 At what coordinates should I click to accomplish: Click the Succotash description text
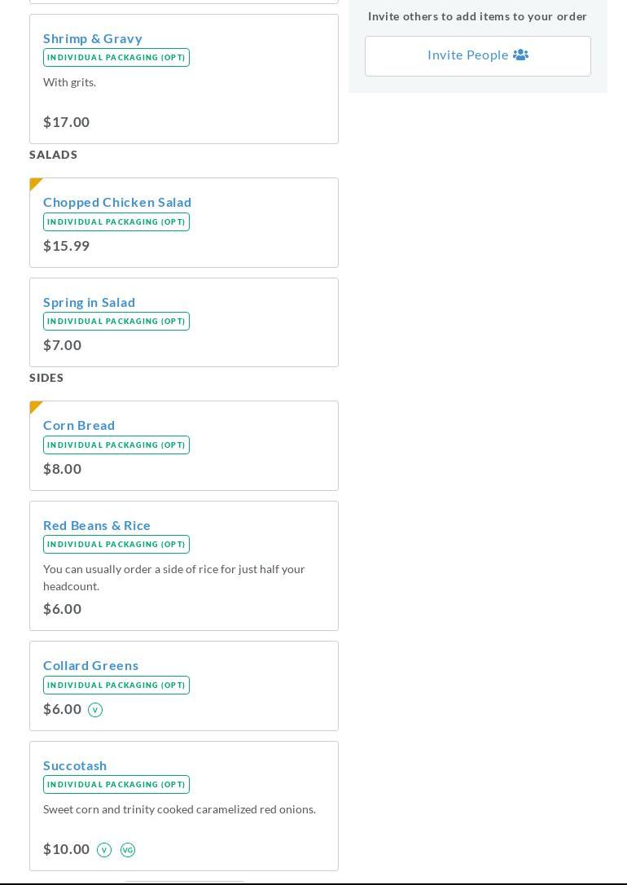[179, 809]
